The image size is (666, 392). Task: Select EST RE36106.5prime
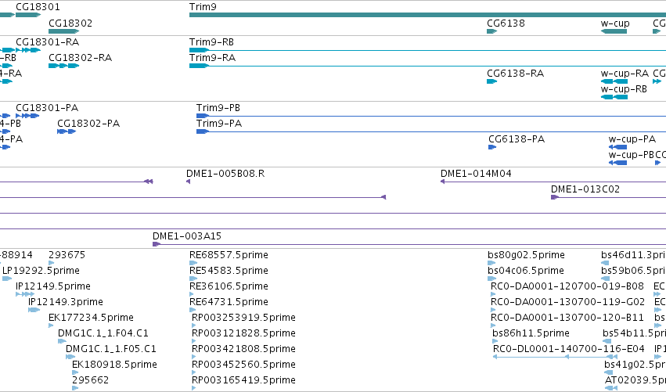pyautogui.click(x=229, y=286)
